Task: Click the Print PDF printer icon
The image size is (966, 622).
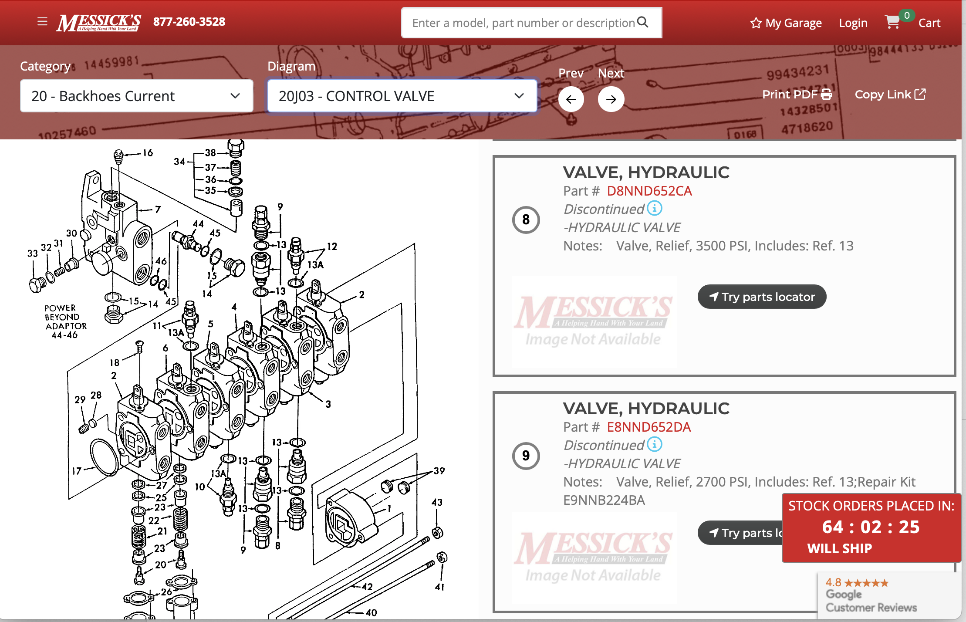Action: (826, 94)
